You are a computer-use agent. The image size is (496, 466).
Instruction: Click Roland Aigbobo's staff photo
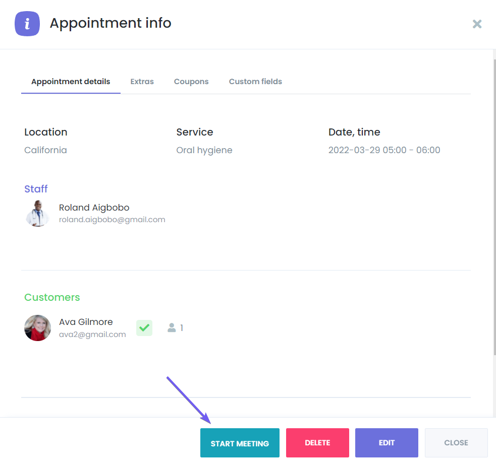(x=37, y=214)
